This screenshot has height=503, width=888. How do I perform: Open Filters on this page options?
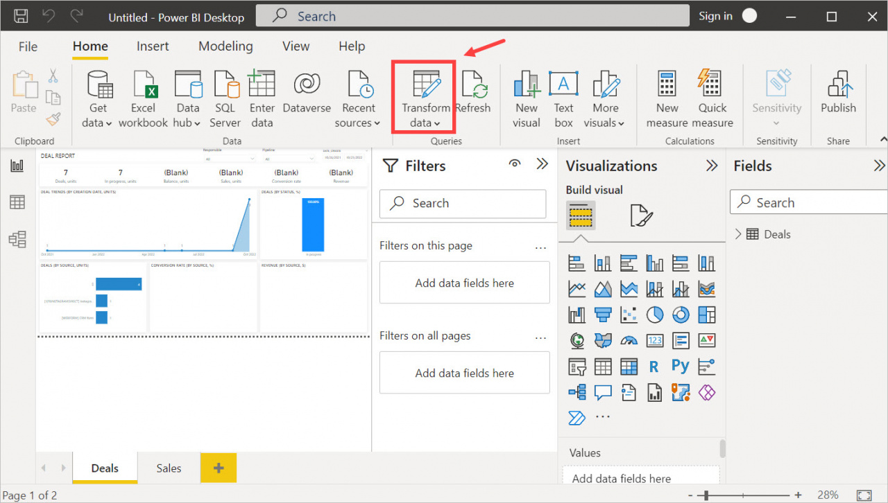click(x=541, y=247)
